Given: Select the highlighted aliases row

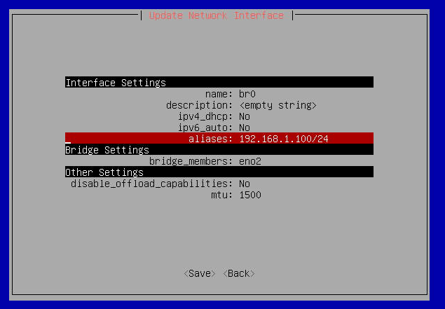Looking at the screenshot, I should click(219, 139).
